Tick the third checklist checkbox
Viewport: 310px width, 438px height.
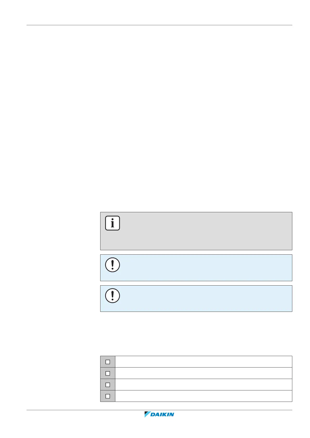pyautogui.click(x=108, y=385)
